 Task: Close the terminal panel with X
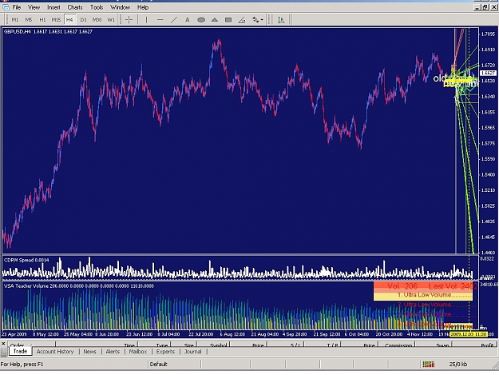coord(3,344)
